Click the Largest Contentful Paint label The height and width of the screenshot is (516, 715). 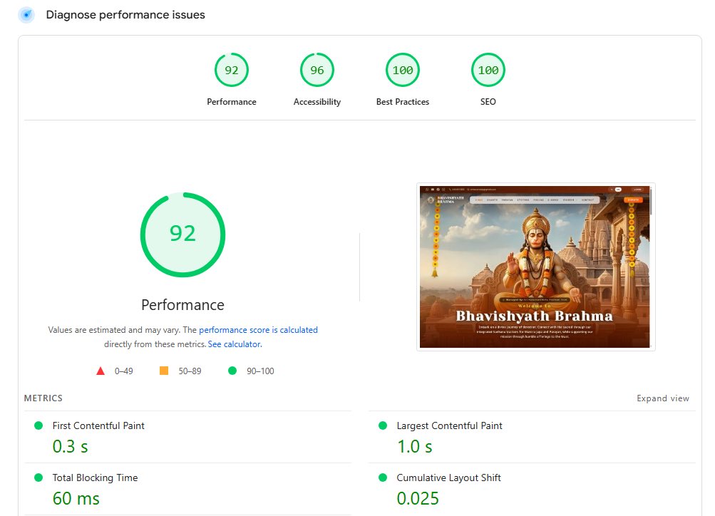click(449, 425)
